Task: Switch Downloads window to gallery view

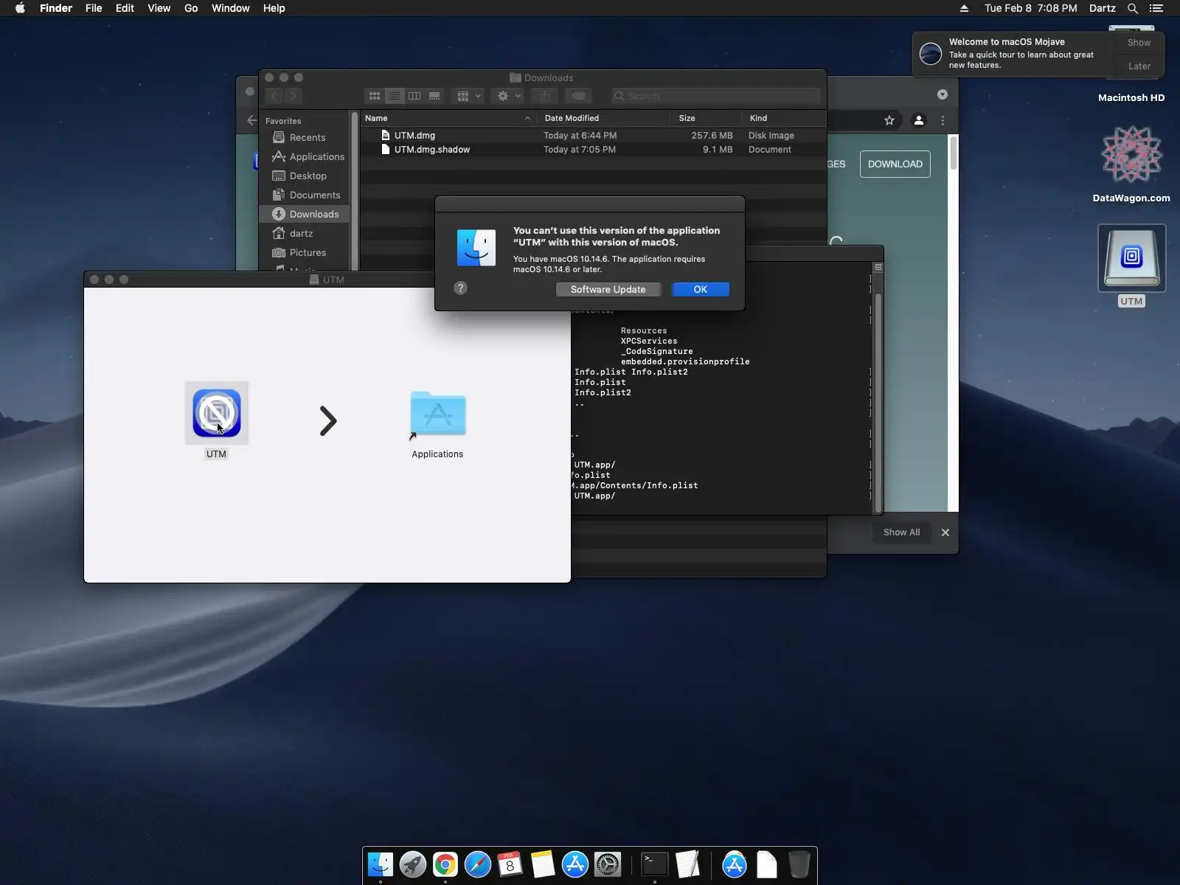Action: (434, 96)
